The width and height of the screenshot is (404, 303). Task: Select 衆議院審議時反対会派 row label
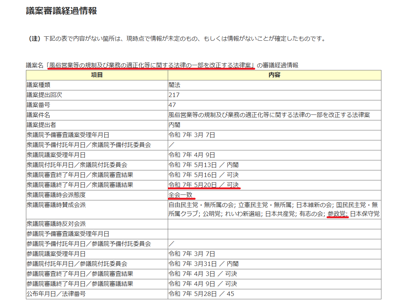[x=56, y=224]
